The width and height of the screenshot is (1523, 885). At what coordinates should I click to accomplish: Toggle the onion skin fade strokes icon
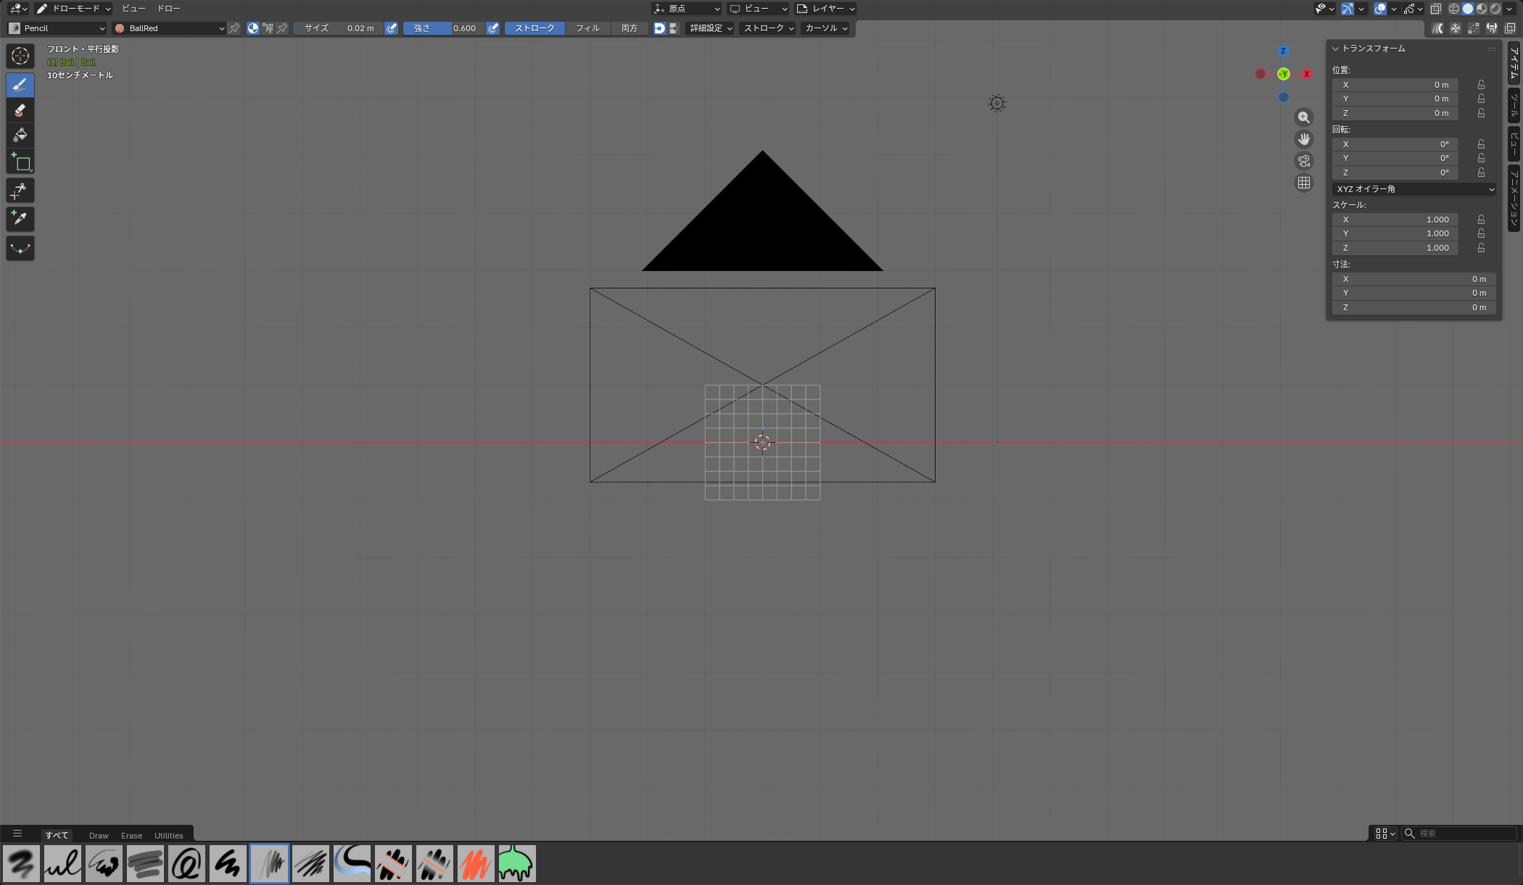pos(1437,28)
